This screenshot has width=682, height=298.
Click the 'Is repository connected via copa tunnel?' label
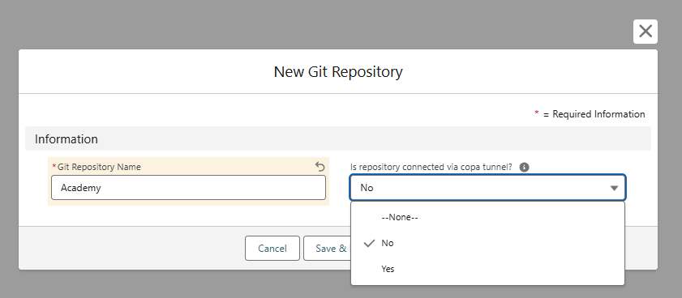431,167
